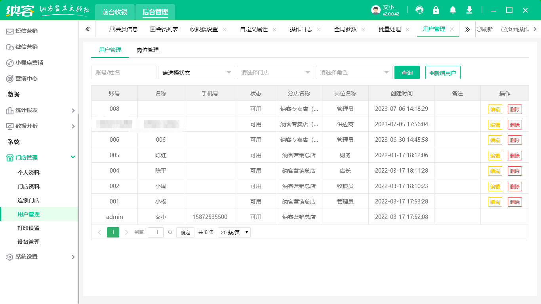Go to next page arrow
This screenshot has width=541, height=304.
[127, 232]
